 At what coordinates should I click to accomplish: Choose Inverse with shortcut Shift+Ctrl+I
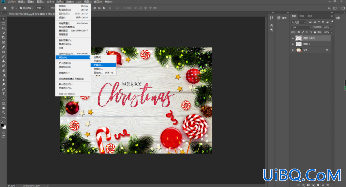[x=73, y=17]
